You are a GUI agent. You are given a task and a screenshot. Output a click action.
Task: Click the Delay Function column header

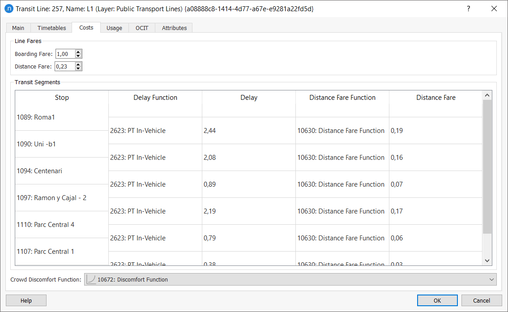(155, 97)
